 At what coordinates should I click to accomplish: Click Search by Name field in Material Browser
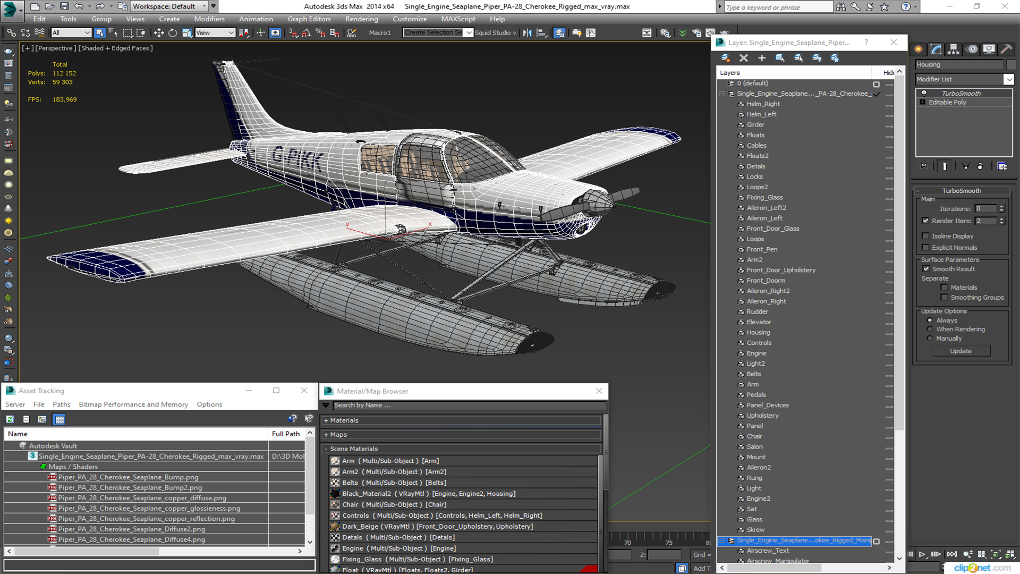(469, 406)
